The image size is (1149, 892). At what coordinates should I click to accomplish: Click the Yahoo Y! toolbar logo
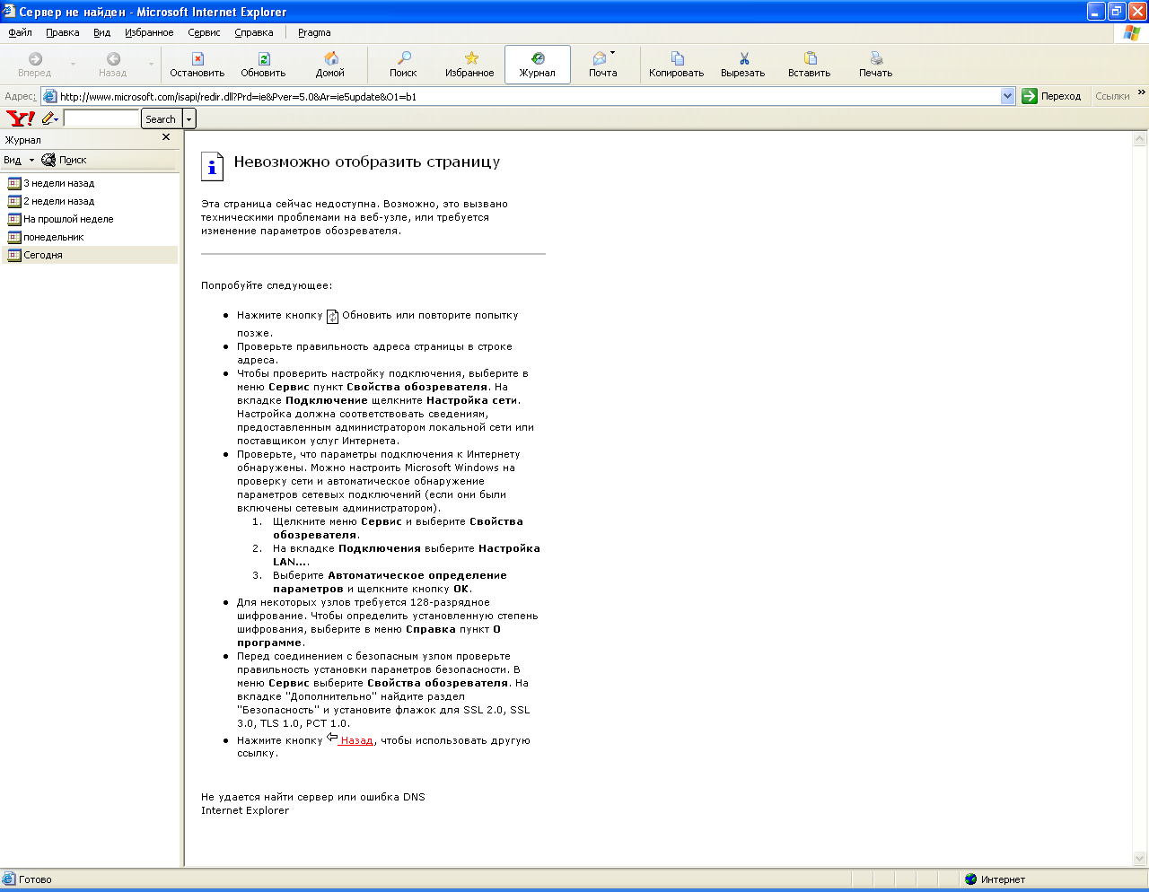click(x=21, y=118)
